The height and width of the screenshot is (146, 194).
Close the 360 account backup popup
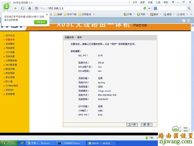(x=47, y=15)
